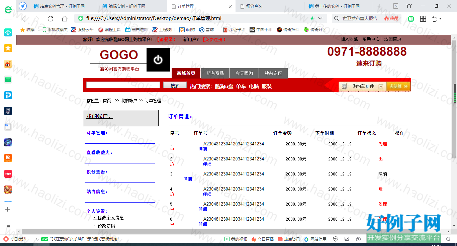Click the 搜索 button

pyautogui.click(x=175, y=85)
